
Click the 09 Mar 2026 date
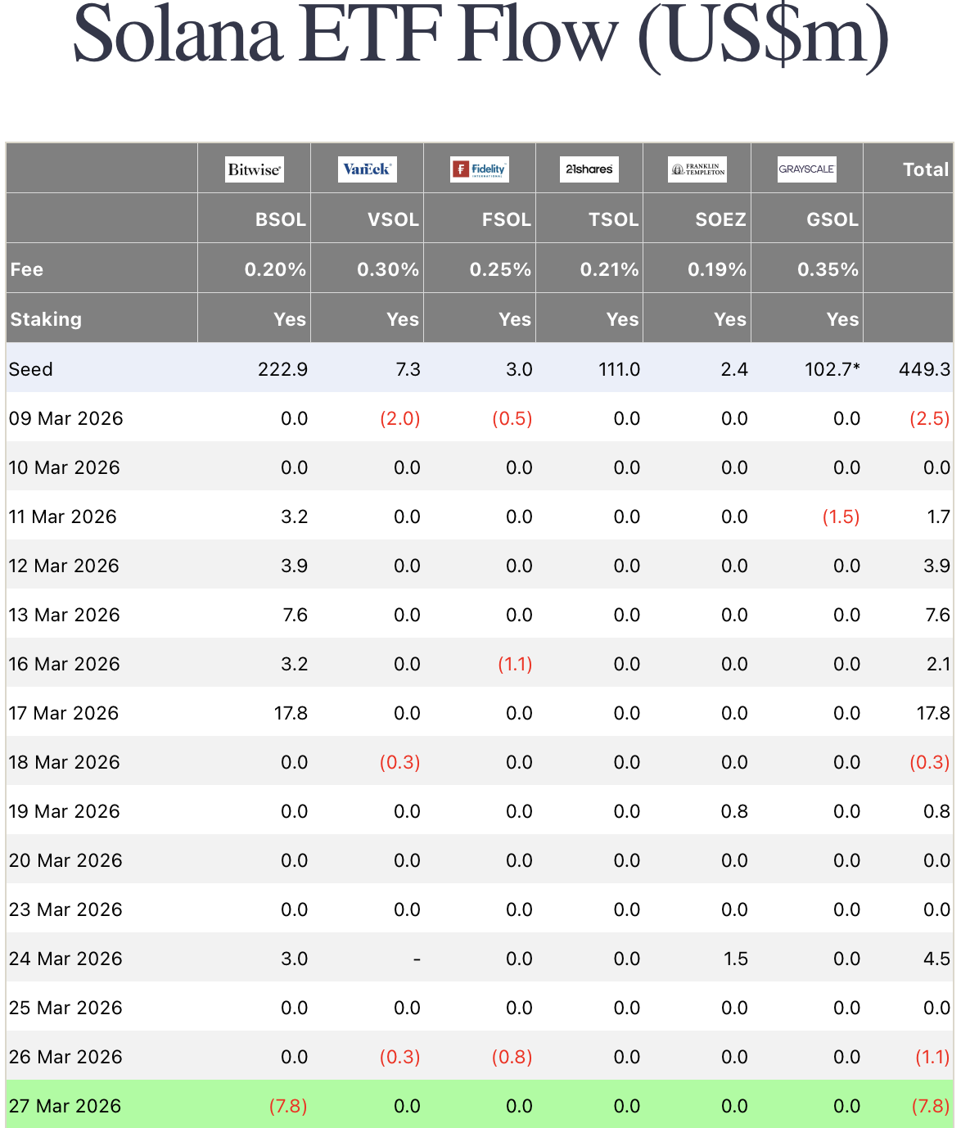65,418
